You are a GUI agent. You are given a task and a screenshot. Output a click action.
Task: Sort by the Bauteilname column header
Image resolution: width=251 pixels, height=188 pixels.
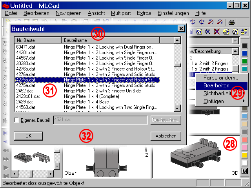(111, 40)
